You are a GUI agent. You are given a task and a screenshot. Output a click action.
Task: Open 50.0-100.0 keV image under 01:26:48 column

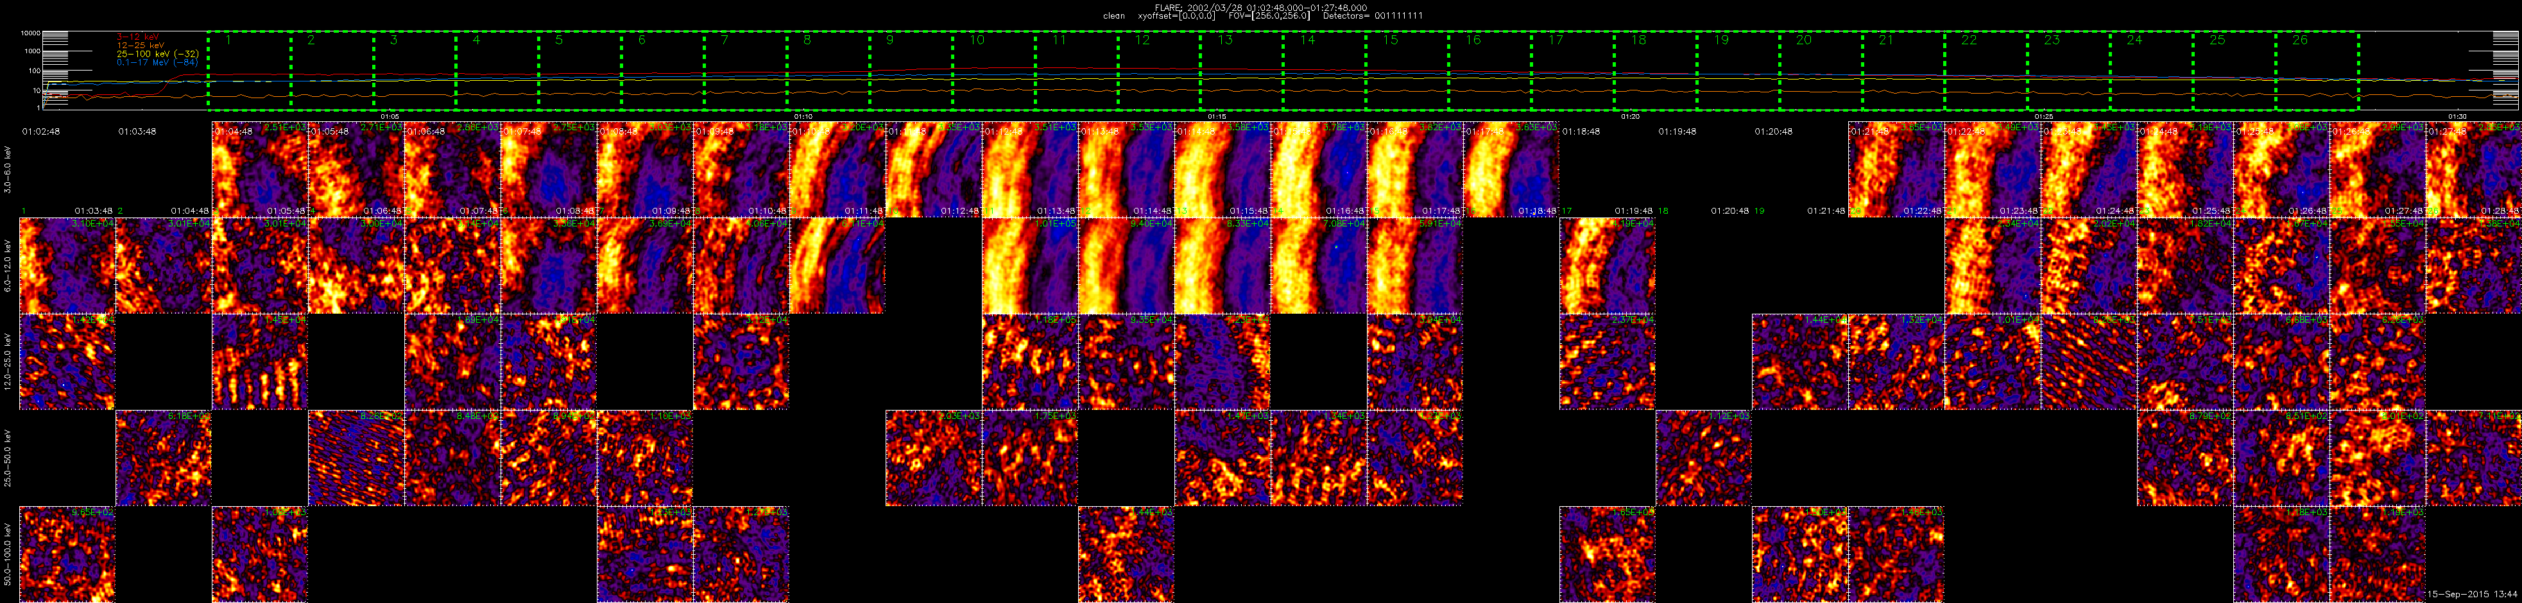2378,554
